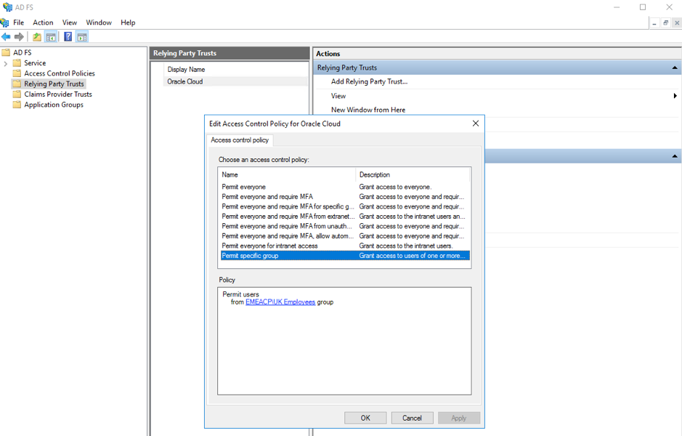Select Claims Provider Trusts tree item

click(x=58, y=94)
